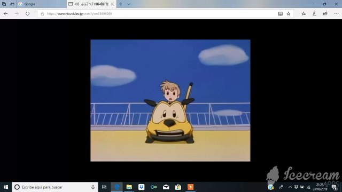
Task: Mute the nicovideo tab via speaker icon
Action: click(x=77, y=4)
